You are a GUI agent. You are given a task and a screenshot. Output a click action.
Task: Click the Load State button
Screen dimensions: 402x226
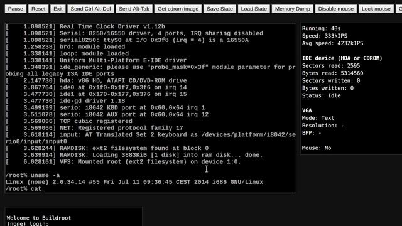coord(254,9)
